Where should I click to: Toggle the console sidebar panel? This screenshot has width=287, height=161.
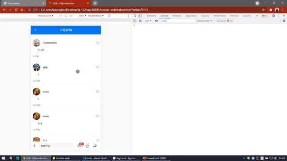click(135, 21)
